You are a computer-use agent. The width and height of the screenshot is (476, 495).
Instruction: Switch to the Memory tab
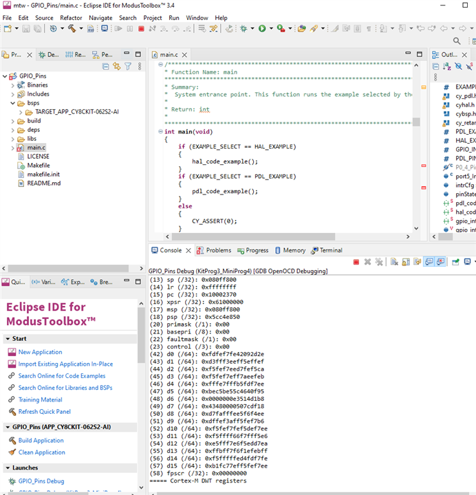coord(290,250)
